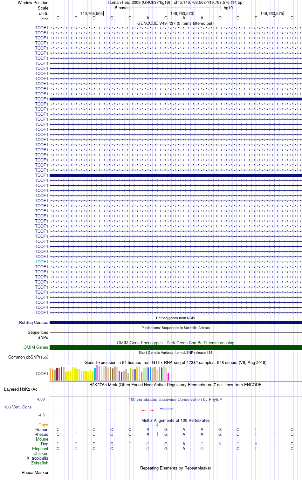The width and height of the screenshot is (302, 480).
Task: Click the Layered H3K27Ac label
Action: (21, 389)
